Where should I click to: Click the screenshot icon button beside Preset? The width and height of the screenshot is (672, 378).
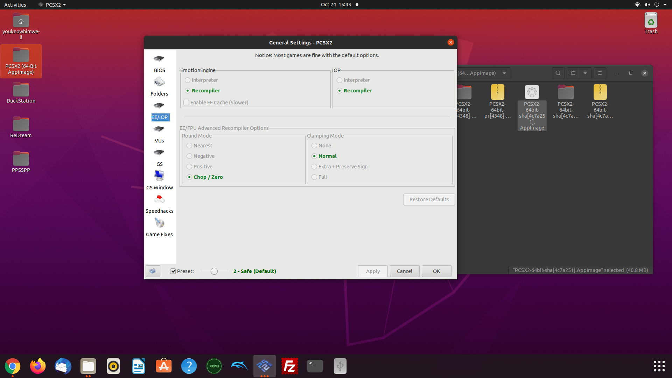point(153,271)
